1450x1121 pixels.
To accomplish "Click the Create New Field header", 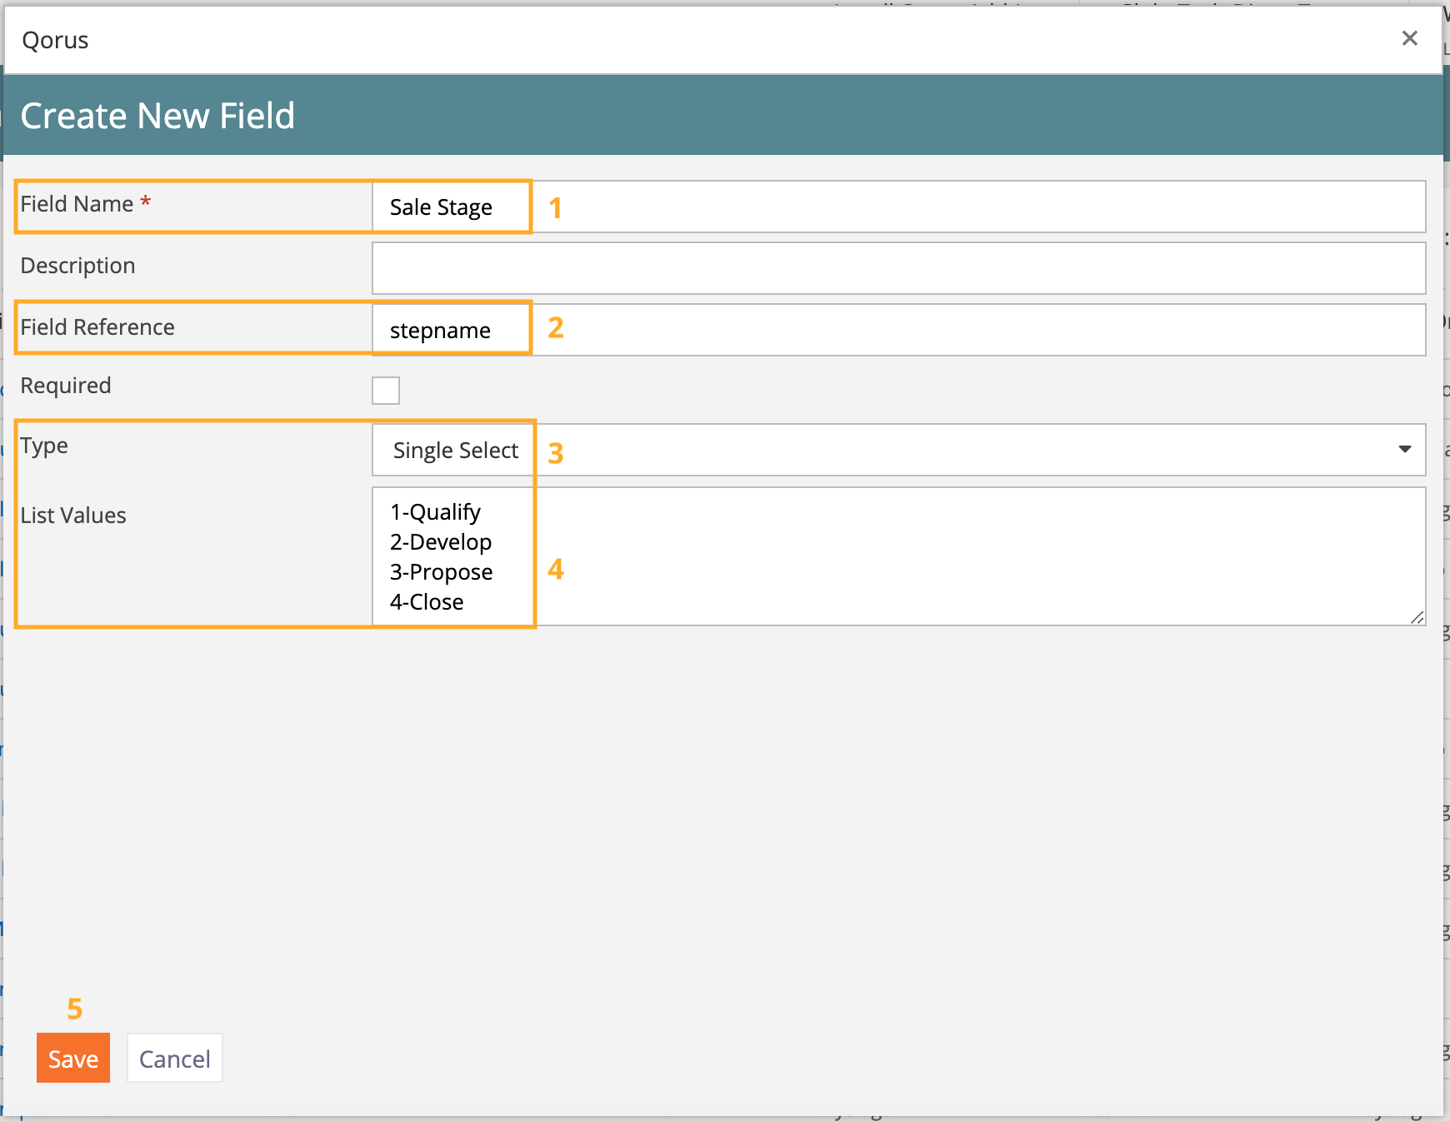I will pos(157,116).
